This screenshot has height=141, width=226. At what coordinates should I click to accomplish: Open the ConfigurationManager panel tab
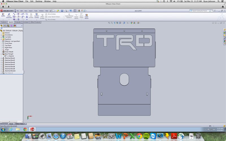coord(8,26)
